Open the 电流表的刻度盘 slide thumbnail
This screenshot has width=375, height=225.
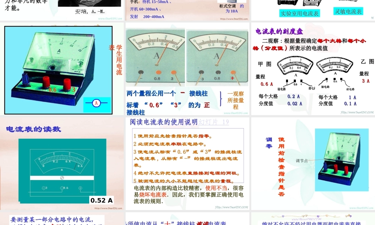(313, 69)
